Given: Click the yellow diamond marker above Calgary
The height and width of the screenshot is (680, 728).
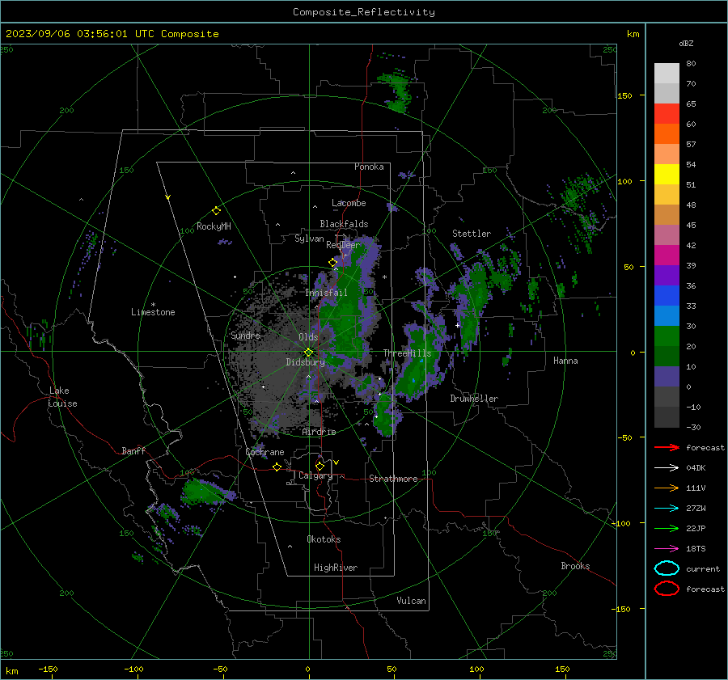Looking at the screenshot, I should (x=320, y=466).
